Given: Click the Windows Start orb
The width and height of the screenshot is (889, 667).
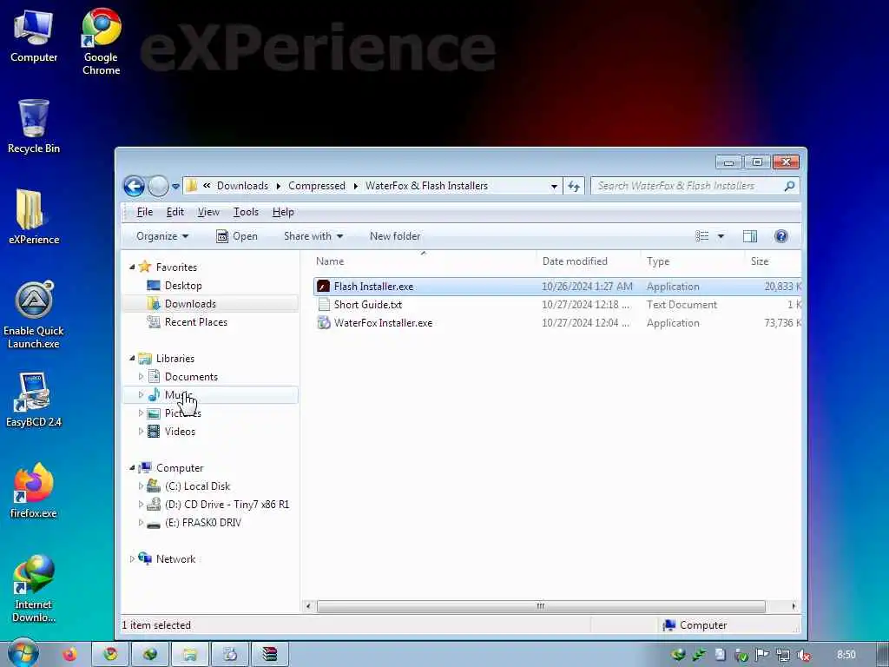Looking at the screenshot, I should pos(23,653).
